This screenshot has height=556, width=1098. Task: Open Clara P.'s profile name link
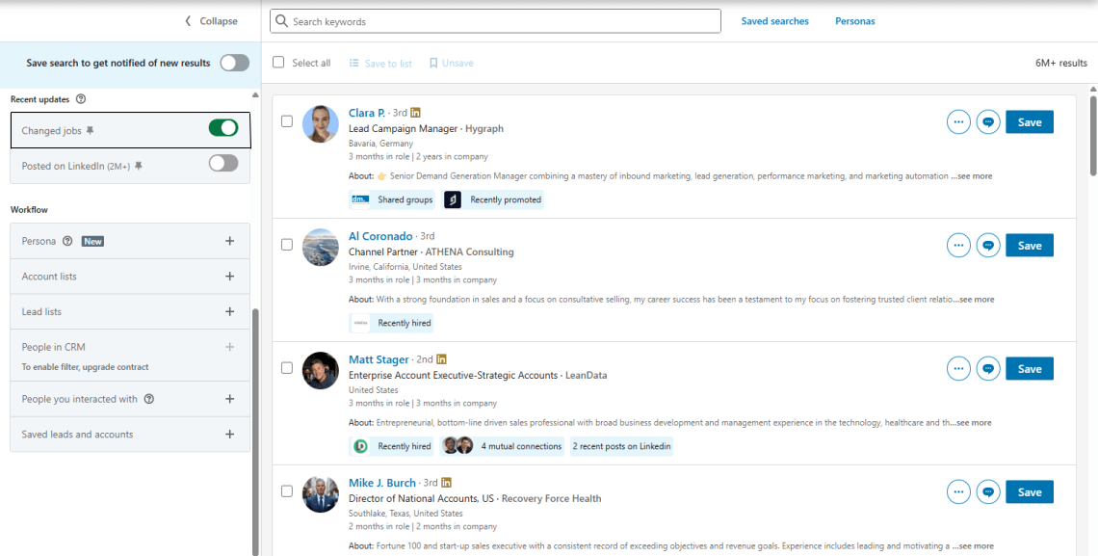(366, 113)
